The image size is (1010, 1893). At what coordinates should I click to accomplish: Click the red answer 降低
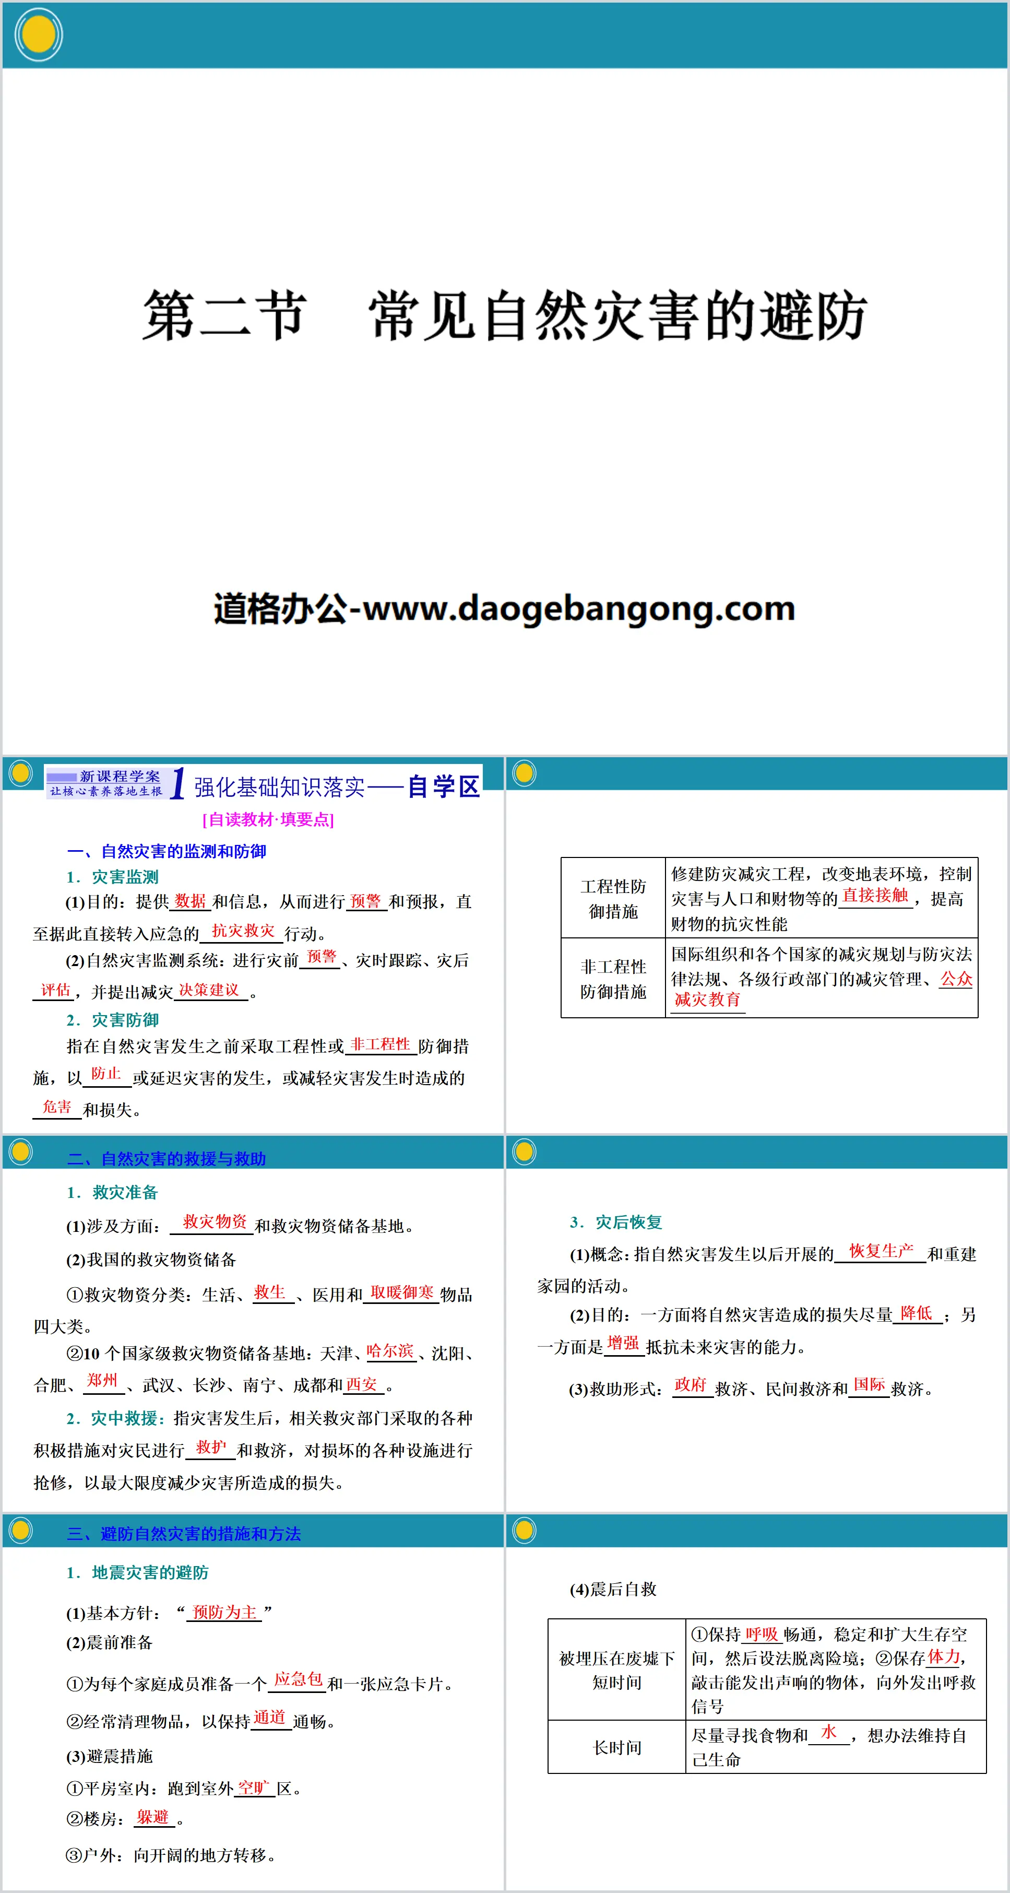pos(916,1313)
